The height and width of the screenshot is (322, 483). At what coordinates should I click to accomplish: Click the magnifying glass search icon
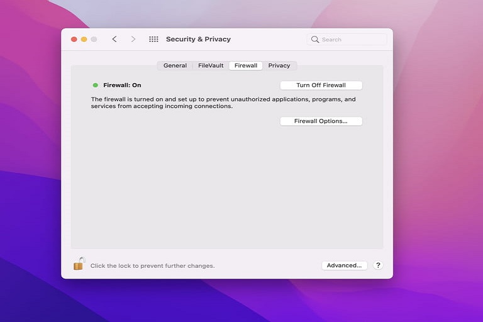[x=315, y=40]
